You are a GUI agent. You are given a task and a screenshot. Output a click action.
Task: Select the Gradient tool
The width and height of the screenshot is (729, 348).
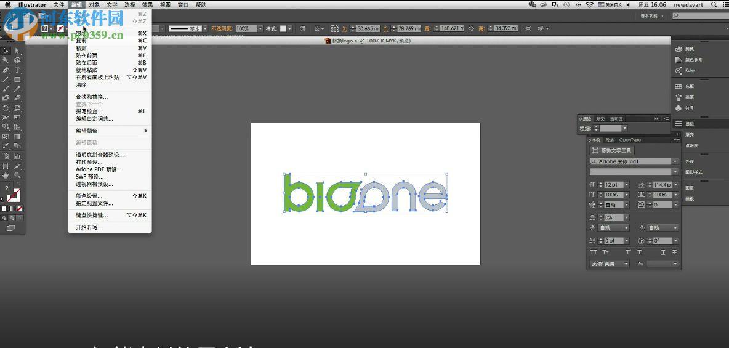tap(17, 137)
